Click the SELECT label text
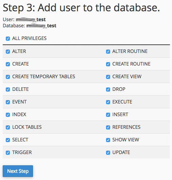 click(20, 140)
